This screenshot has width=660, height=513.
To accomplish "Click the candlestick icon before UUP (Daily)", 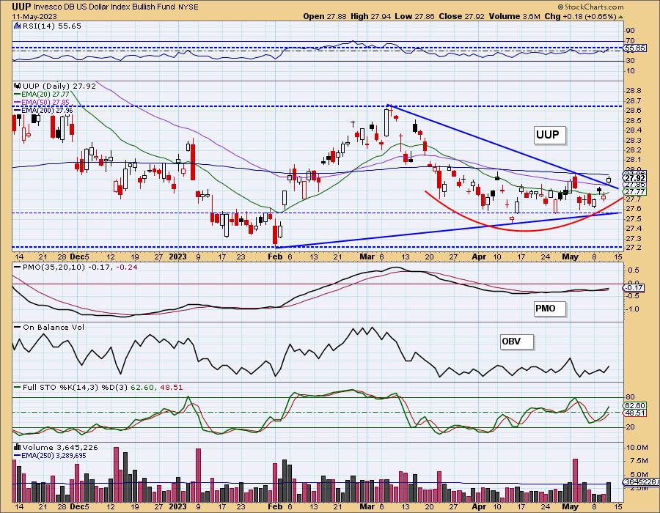I will 18,86.
